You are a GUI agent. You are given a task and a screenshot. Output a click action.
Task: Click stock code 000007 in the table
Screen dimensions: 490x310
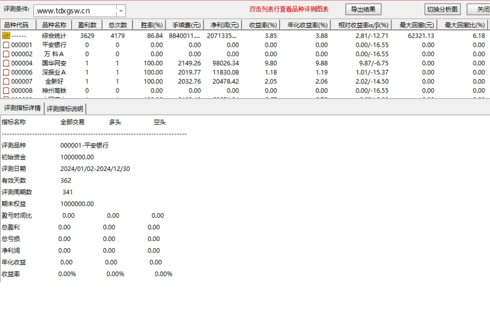tap(22, 81)
